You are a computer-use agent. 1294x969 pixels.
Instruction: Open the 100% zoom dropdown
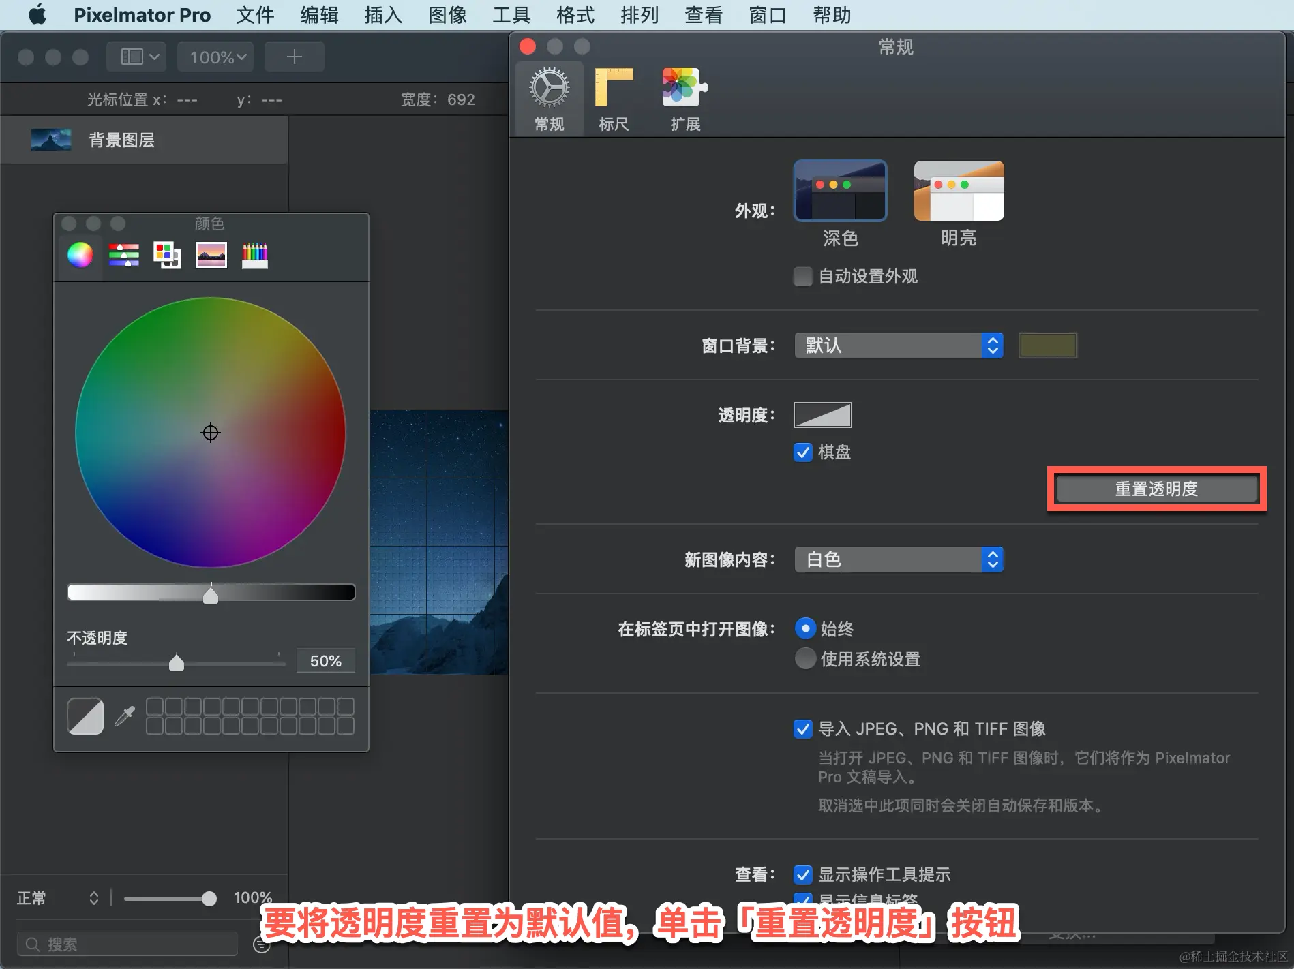pyautogui.click(x=215, y=57)
